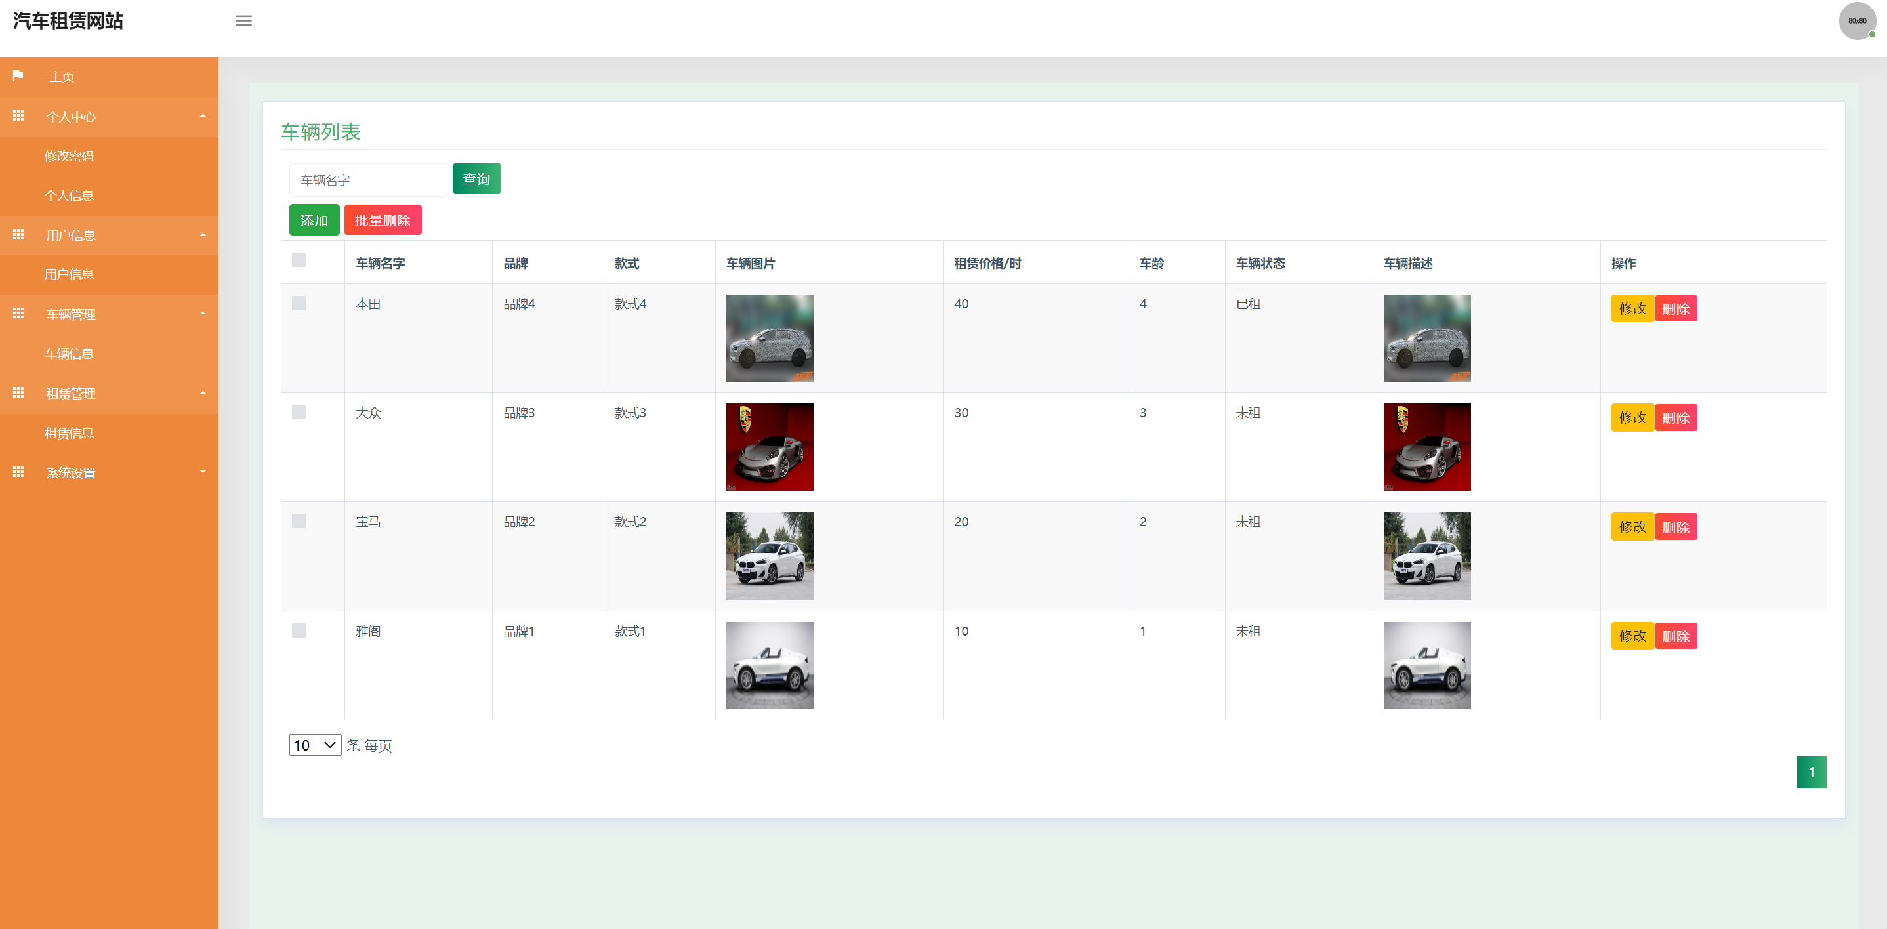
Task: Collapse the 用户信息 section arrow
Action: [203, 234]
